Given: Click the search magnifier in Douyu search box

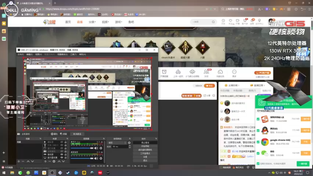Looking at the screenshot, I should coord(213,22).
